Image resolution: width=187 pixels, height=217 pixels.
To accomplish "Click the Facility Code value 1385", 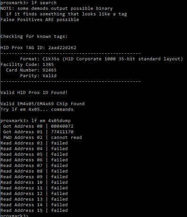I will (48, 65).
